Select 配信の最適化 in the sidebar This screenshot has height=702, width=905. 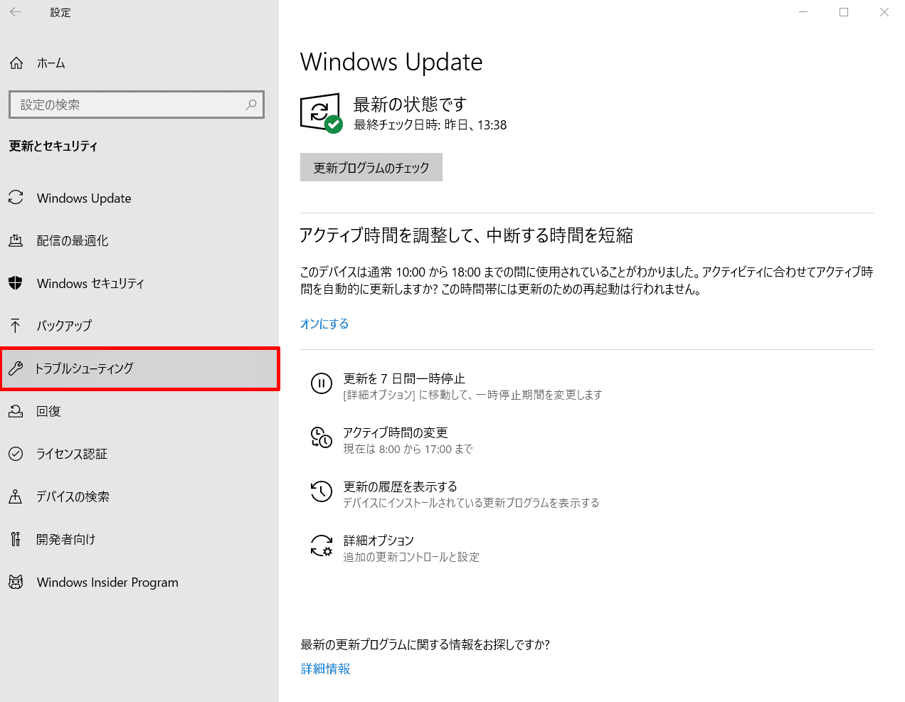(73, 241)
